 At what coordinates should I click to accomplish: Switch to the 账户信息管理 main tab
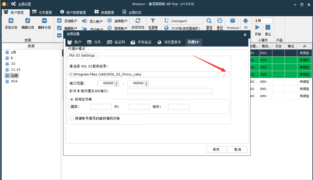coord(73,12)
